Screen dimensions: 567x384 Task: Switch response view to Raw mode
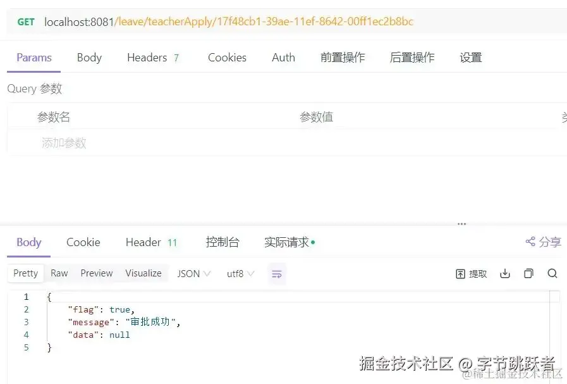(x=59, y=273)
